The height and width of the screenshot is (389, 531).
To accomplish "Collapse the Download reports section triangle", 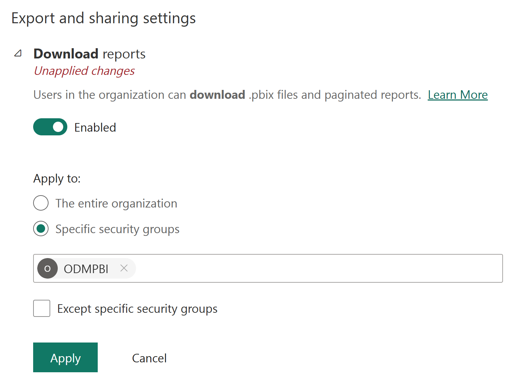I will pyautogui.click(x=18, y=53).
